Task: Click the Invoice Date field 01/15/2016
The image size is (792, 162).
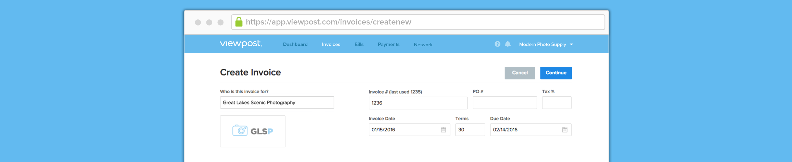Action: [409, 130]
